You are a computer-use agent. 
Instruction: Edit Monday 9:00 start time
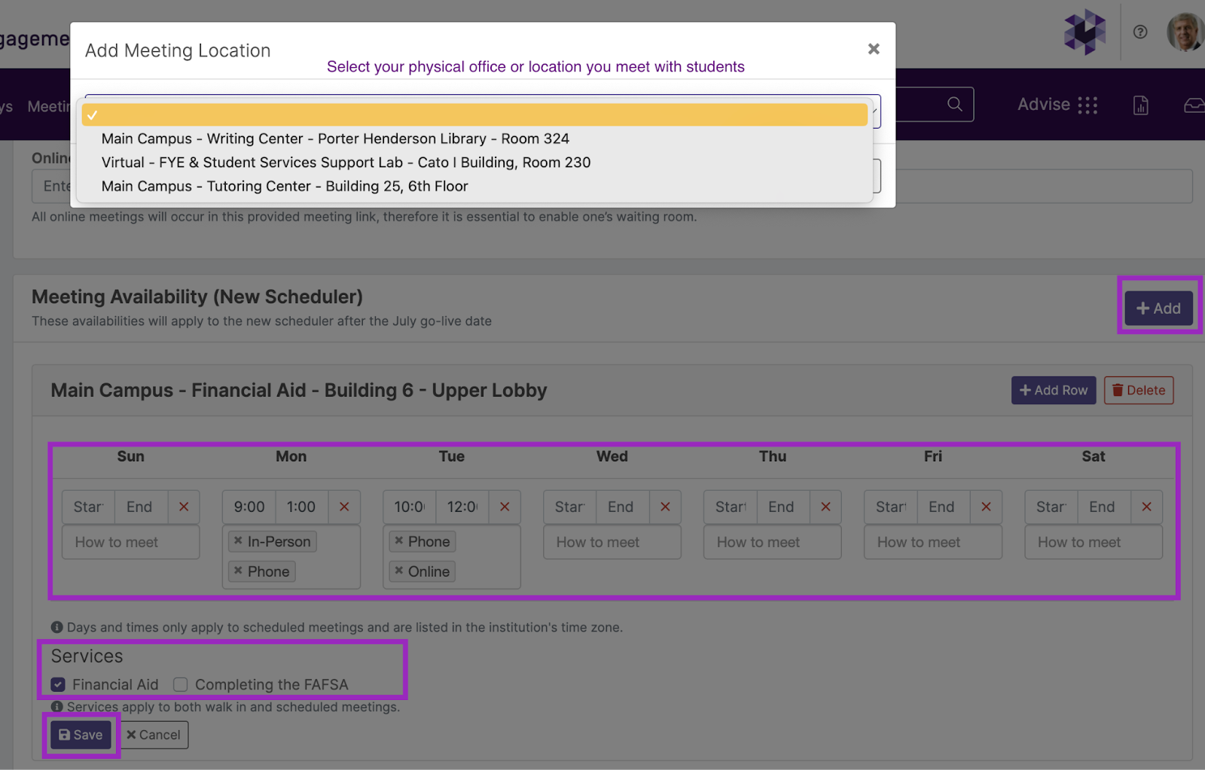tap(249, 507)
